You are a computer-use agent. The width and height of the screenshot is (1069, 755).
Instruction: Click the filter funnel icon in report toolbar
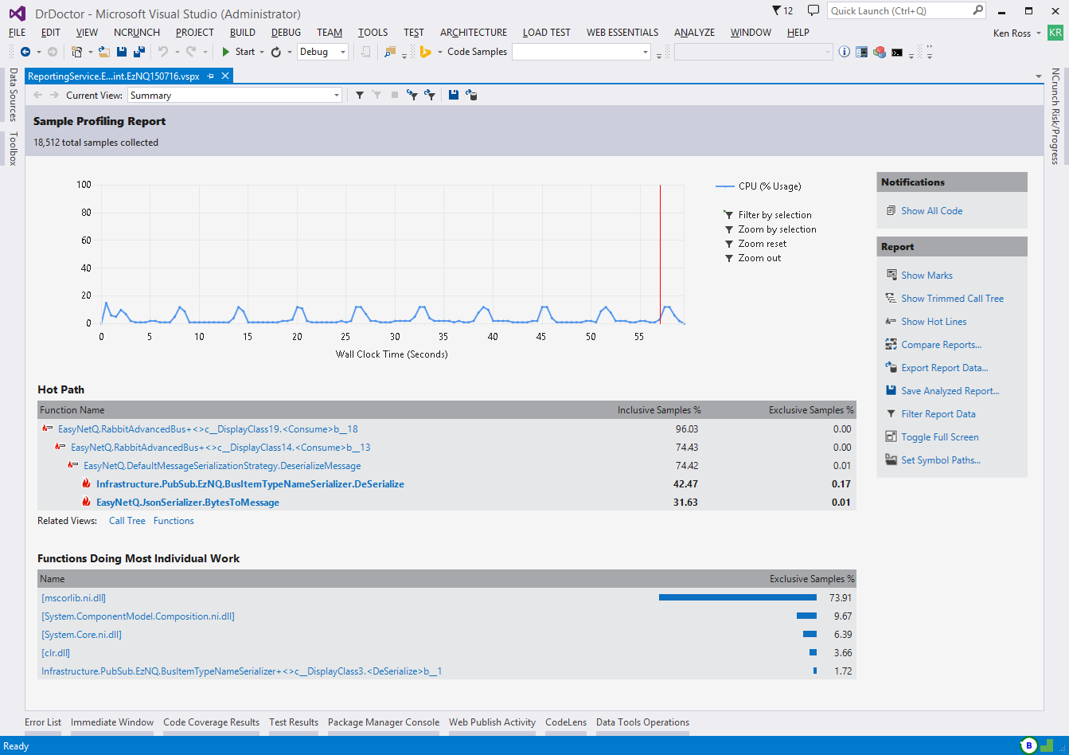[360, 95]
